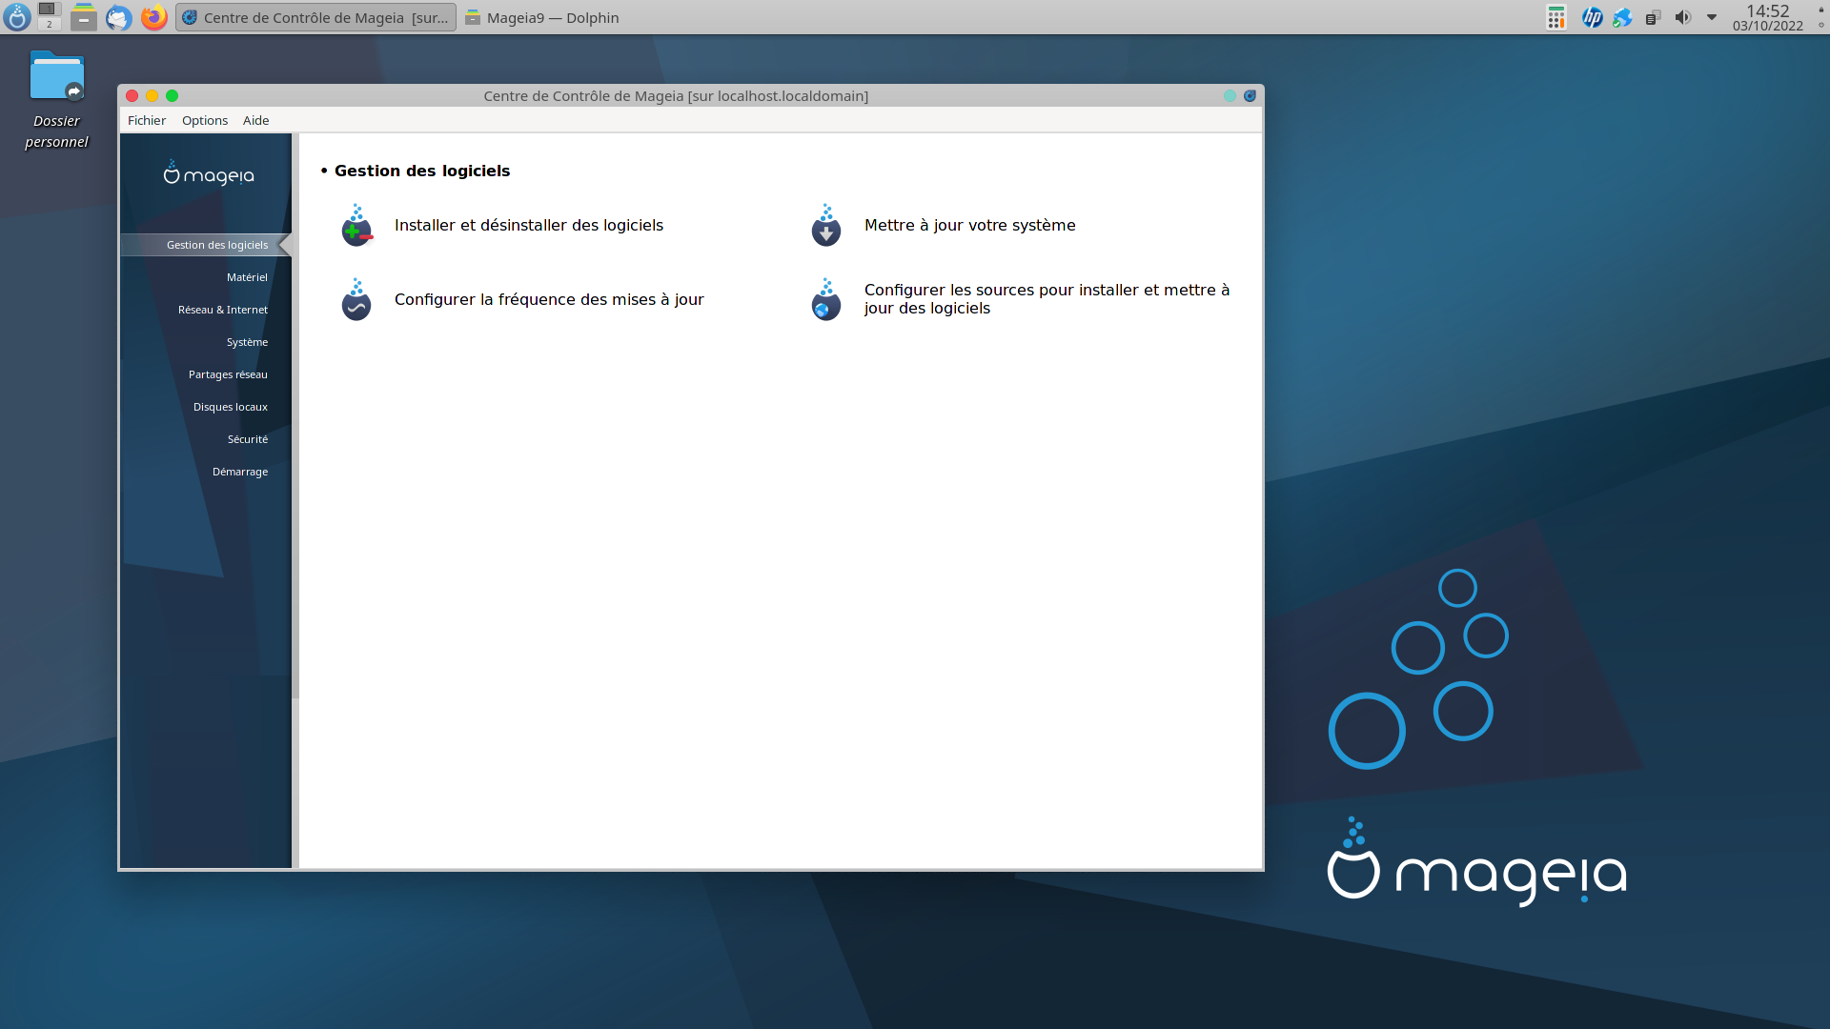Viewport: 1830px width, 1029px height.
Task: Click the sidebar vertical scrollbar
Action: [x=295, y=415]
